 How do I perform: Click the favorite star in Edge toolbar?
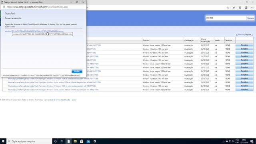click(228, 8)
